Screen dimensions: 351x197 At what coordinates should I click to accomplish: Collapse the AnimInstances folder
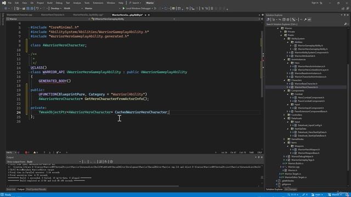(285, 60)
